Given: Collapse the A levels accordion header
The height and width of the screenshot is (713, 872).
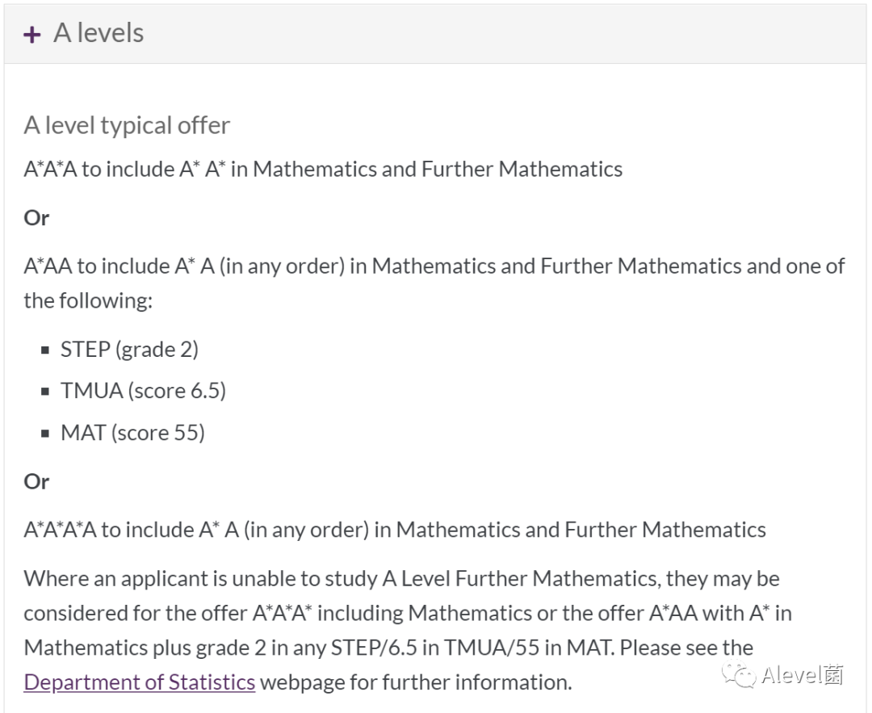Looking at the screenshot, I should (x=435, y=34).
